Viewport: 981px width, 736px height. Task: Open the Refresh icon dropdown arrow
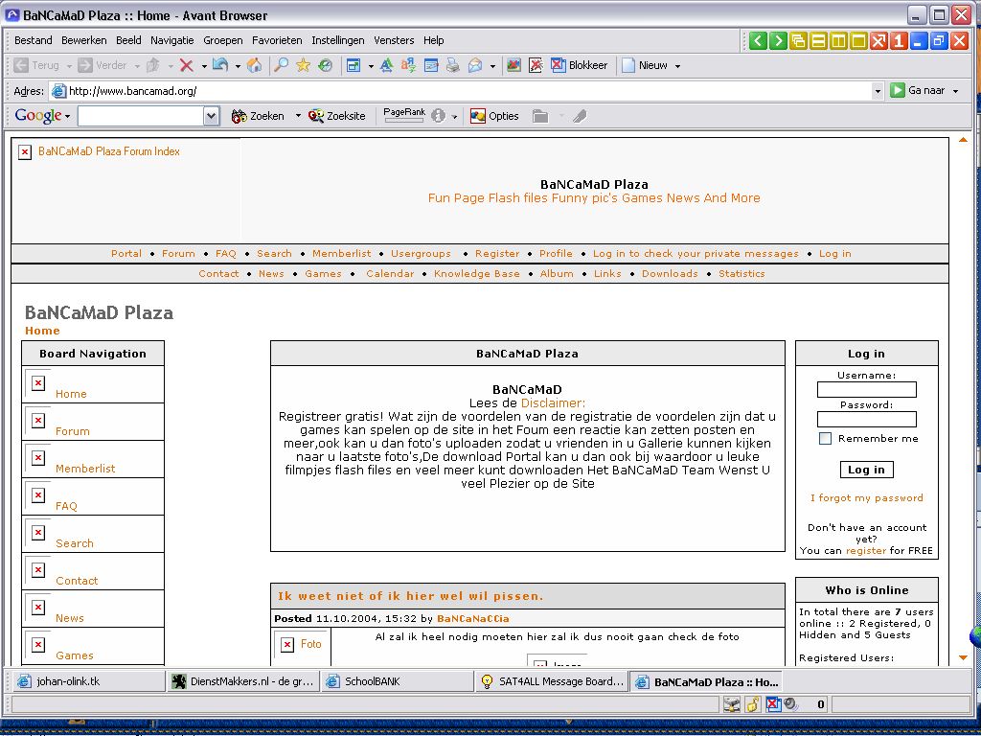coord(238,66)
